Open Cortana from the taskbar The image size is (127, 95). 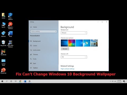(x=11, y=81)
